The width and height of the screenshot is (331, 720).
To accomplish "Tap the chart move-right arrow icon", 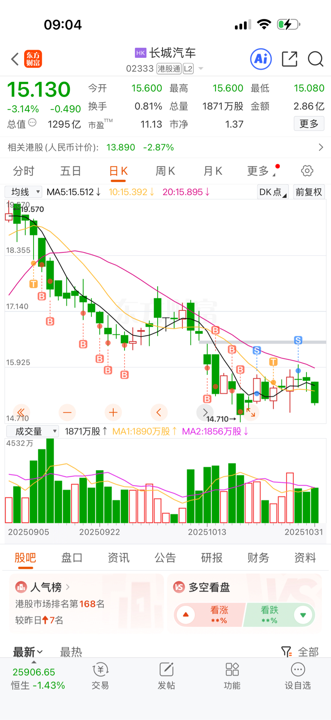I will 205,412.
